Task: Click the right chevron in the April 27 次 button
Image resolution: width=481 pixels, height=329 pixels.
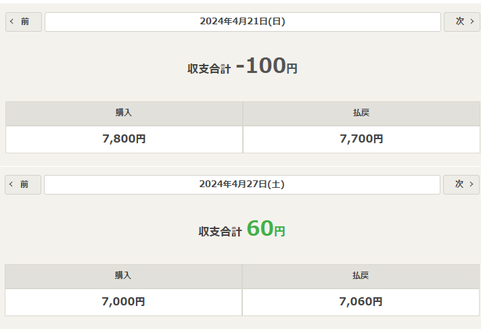Action: (x=471, y=184)
